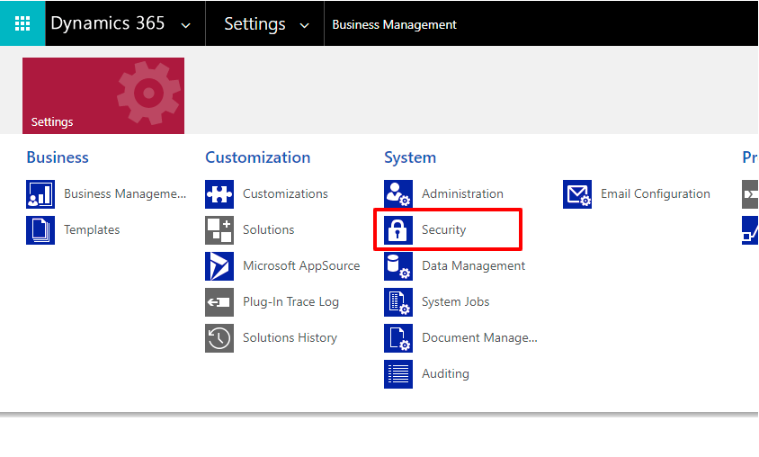Open the Microsoft AppSource icon
Image resolution: width=759 pixels, height=457 pixels.
click(x=219, y=266)
